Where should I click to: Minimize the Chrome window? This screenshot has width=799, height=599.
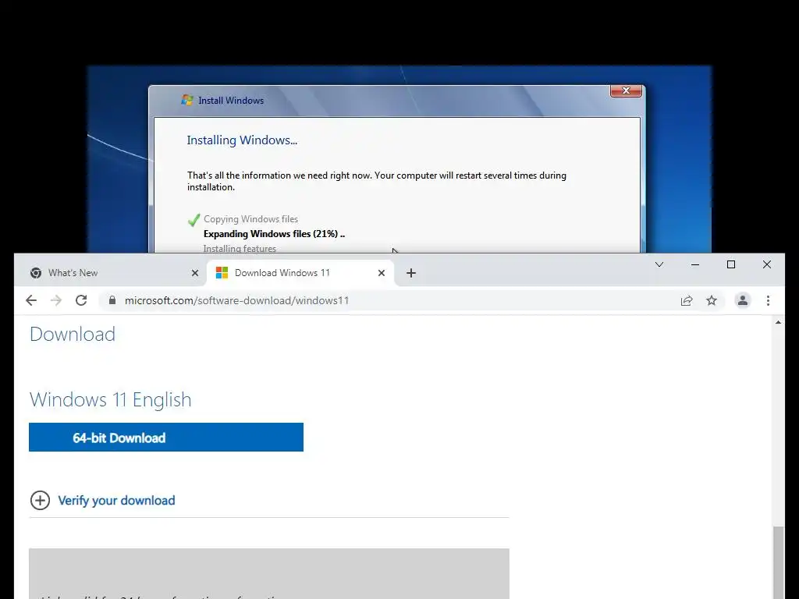point(695,264)
